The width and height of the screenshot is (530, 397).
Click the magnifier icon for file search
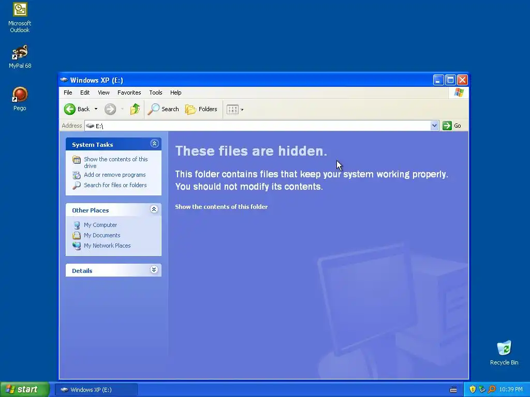point(77,185)
